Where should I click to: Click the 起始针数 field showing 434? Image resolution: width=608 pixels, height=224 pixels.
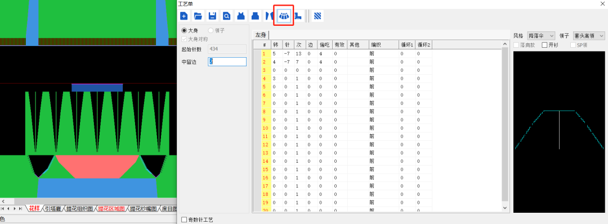[x=227, y=49]
